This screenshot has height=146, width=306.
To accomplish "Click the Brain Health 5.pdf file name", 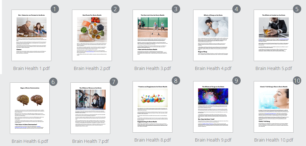I will [274, 68].
